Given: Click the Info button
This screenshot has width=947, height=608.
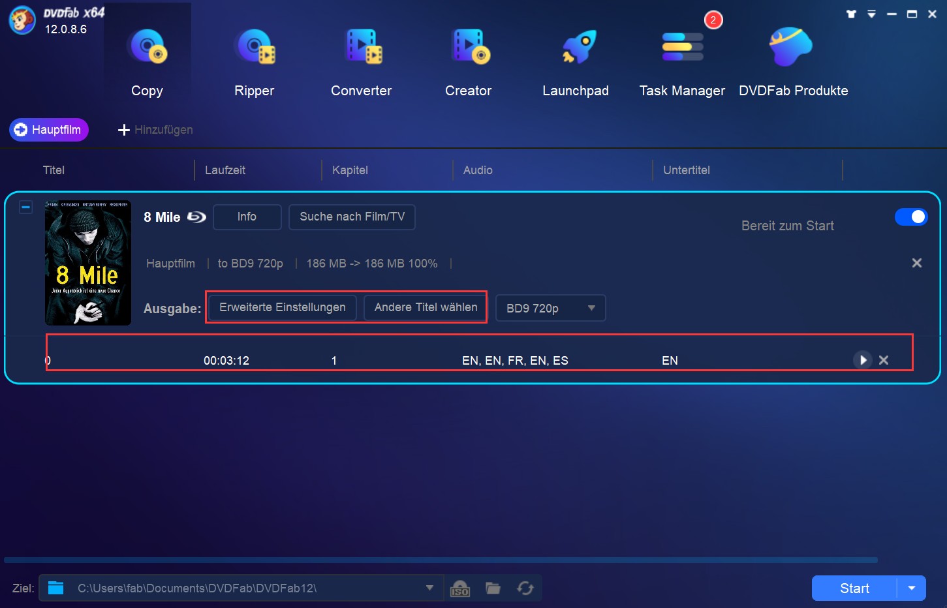Looking at the screenshot, I should click(x=247, y=217).
